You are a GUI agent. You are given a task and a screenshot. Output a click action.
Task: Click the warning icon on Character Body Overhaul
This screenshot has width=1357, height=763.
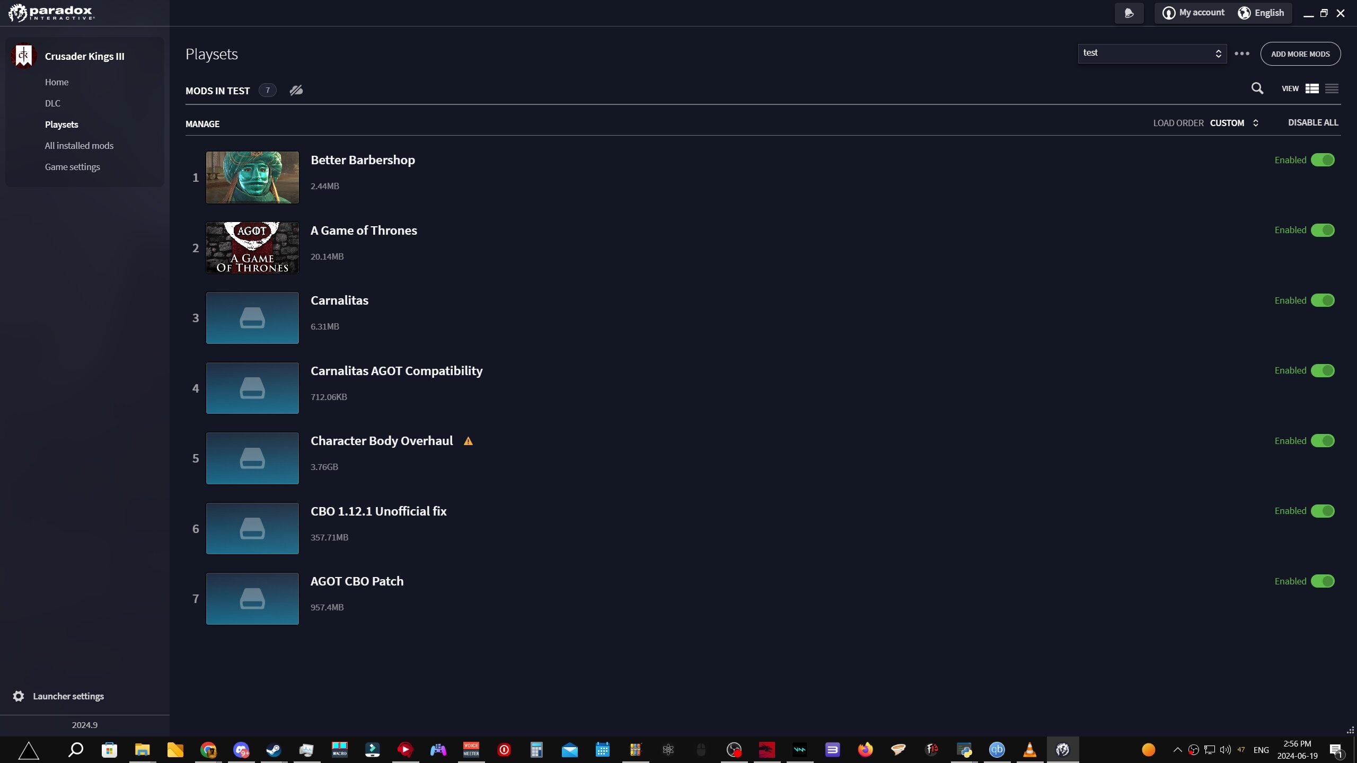click(x=468, y=440)
